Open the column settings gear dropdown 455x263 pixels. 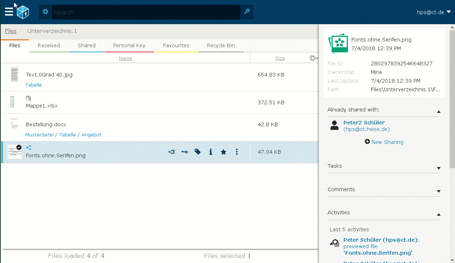pos(314,58)
